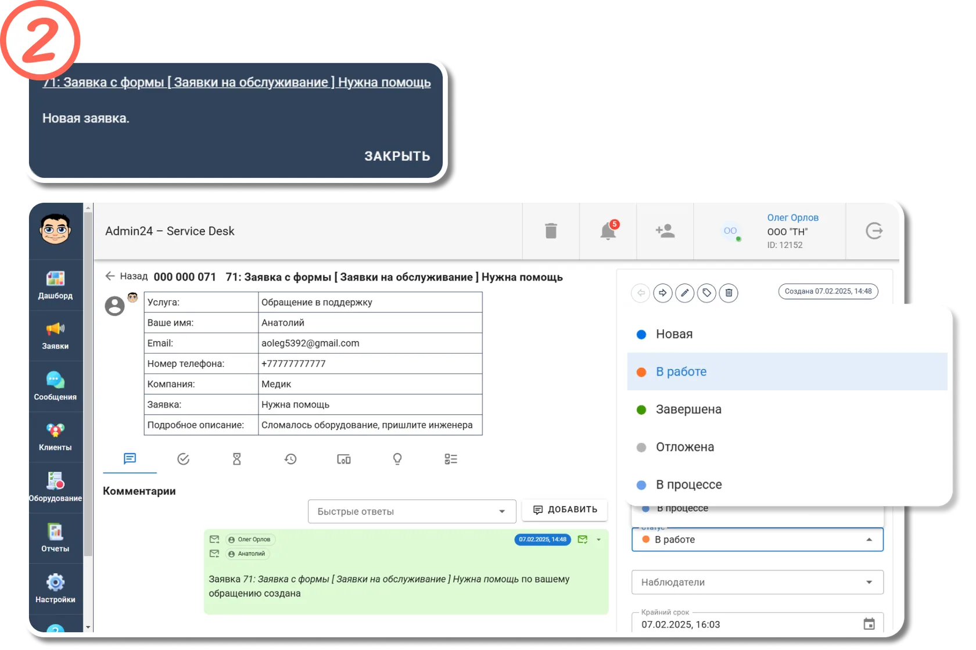The height and width of the screenshot is (650, 976).
Task: Click the Крайний срок date field
Action: tap(758, 623)
